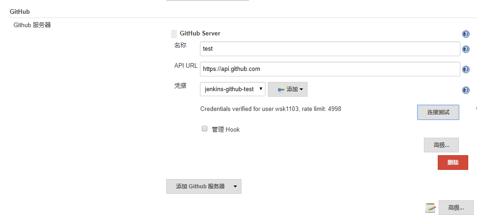Click the notepad icon beside bottom 高级 button
The width and height of the screenshot is (477, 215).
click(430, 208)
